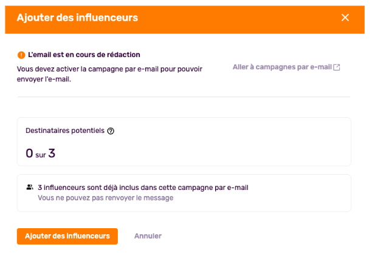Viewport: 372px width, 264px height.
Task: Click the orange warning exclamation icon
Action: [21, 55]
